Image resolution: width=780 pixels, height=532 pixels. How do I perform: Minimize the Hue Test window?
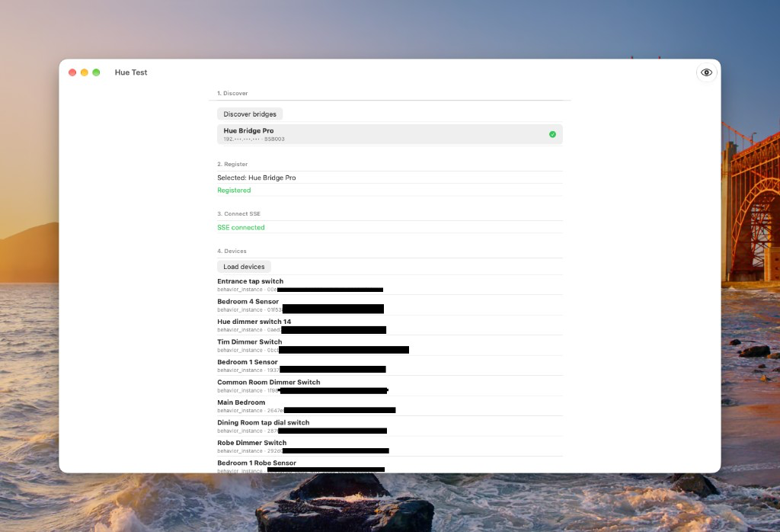click(x=84, y=72)
